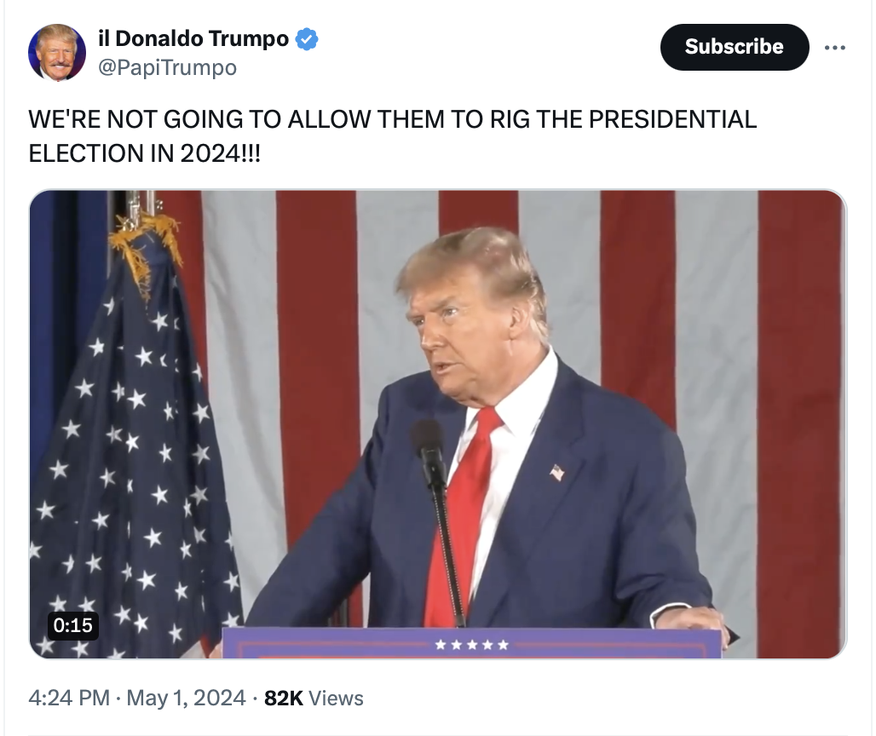
Task: Click the five white stars on the podium
Action: click(x=471, y=645)
